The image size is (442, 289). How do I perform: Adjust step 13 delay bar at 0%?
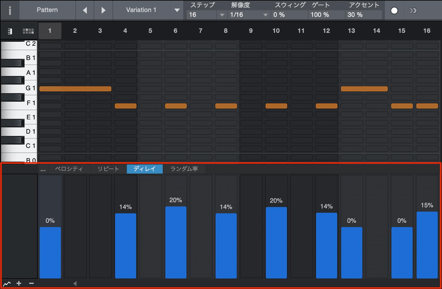point(352,253)
